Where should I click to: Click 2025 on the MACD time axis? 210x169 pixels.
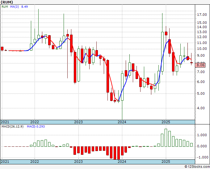point(166,162)
